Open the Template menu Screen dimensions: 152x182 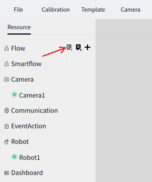coord(93,10)
